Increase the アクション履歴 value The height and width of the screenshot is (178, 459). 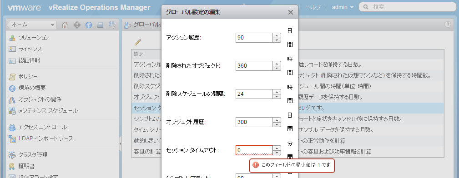[277, 35]
